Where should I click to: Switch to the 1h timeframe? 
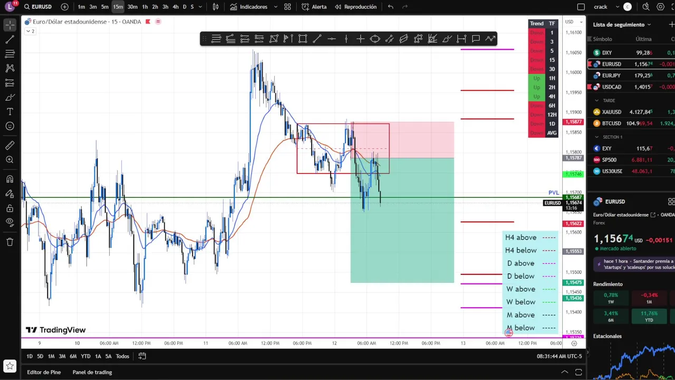pos(145,7)
